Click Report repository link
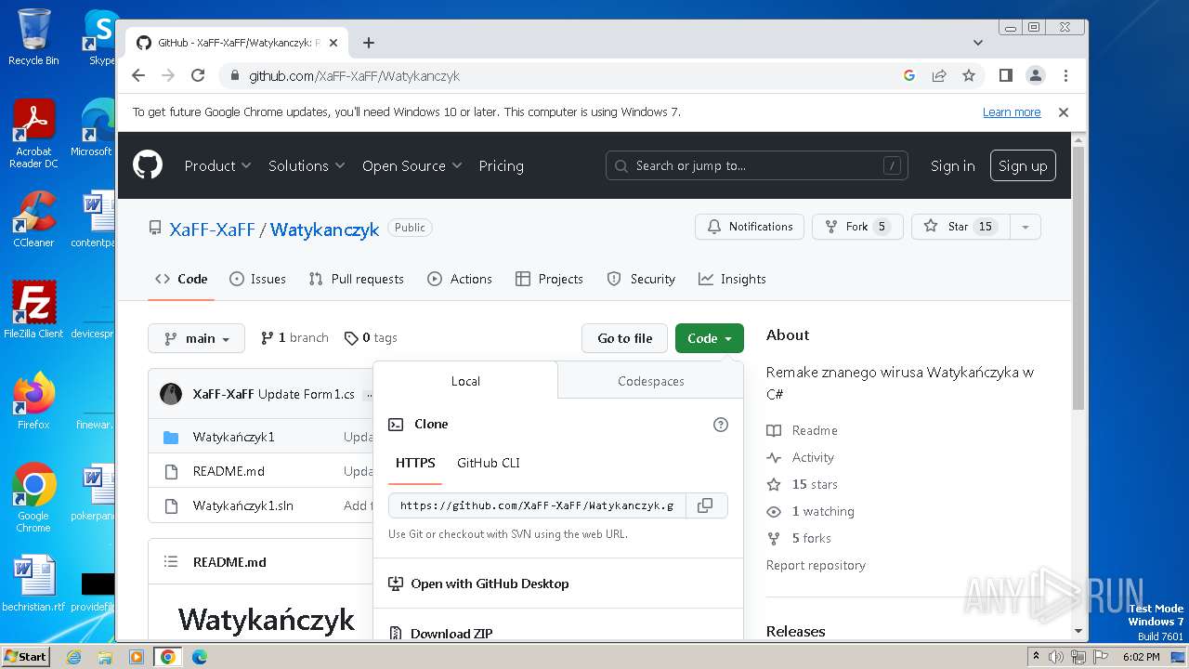The height and width of the screenshot is (669, 1189). coord(816,565)
